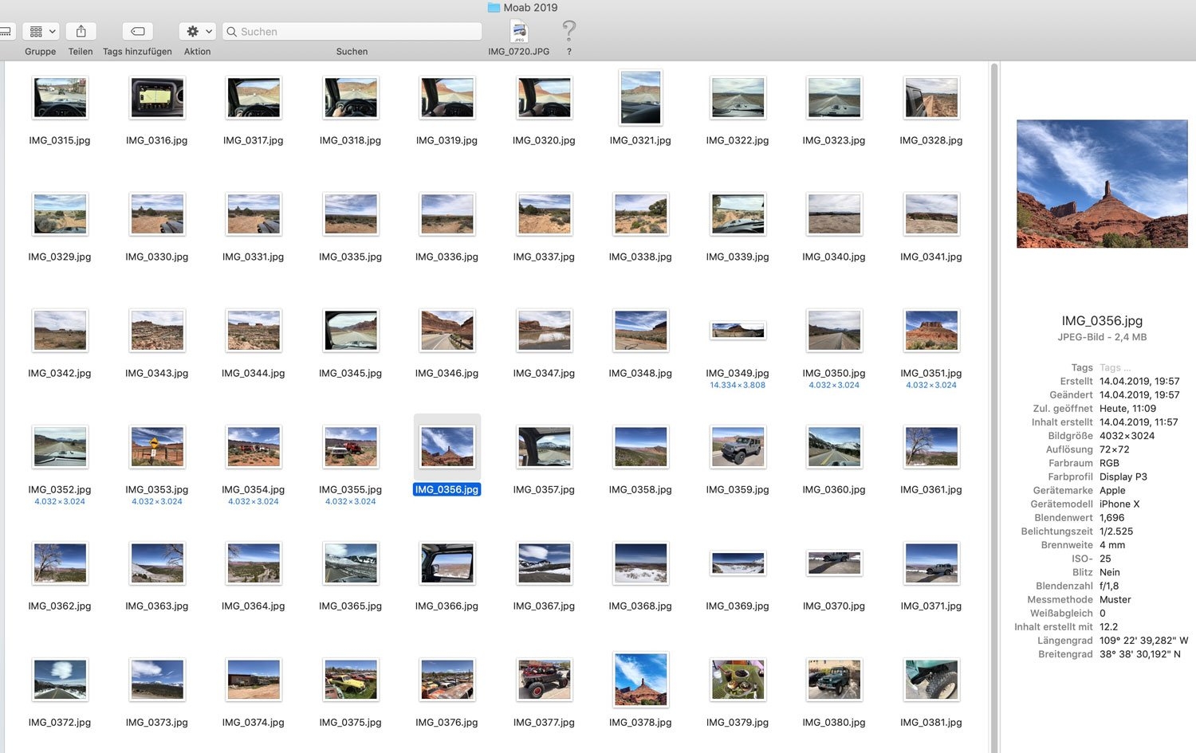Click the Moab 2019 folder icon in title
This screenshot has width=1196, height=753.
click(x=494, y=7)
